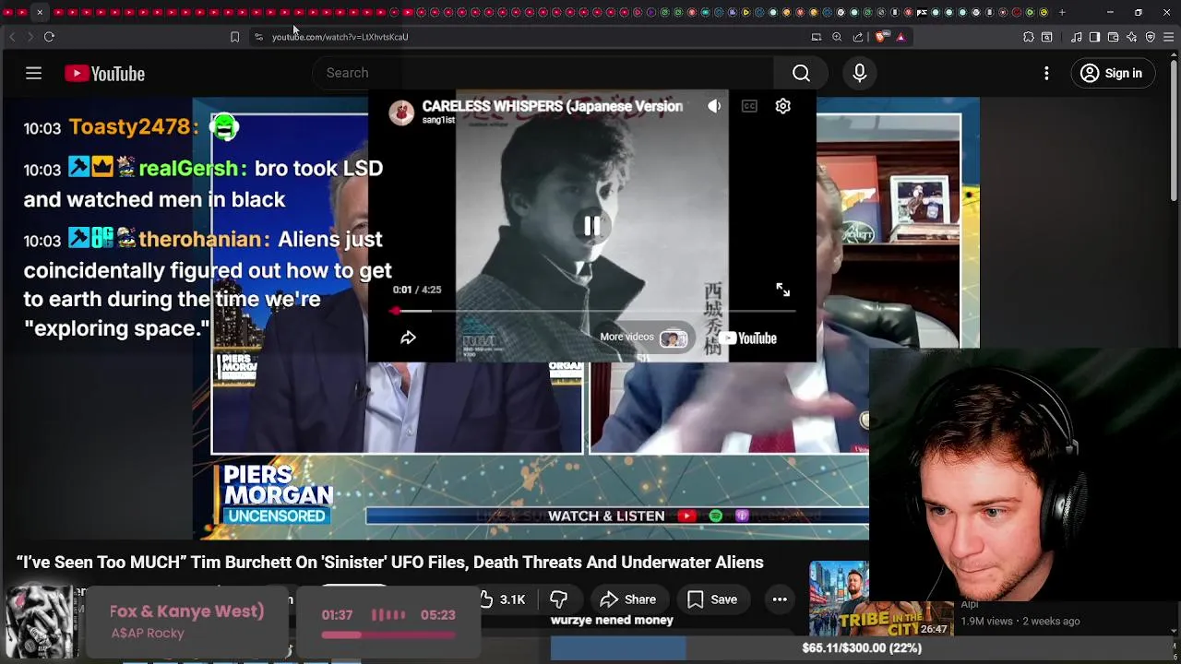Like the video showing 3.1K

coord(503,599)
